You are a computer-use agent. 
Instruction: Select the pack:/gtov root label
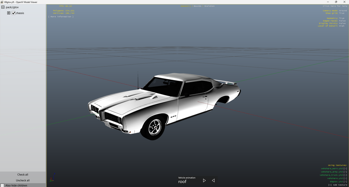12,7
